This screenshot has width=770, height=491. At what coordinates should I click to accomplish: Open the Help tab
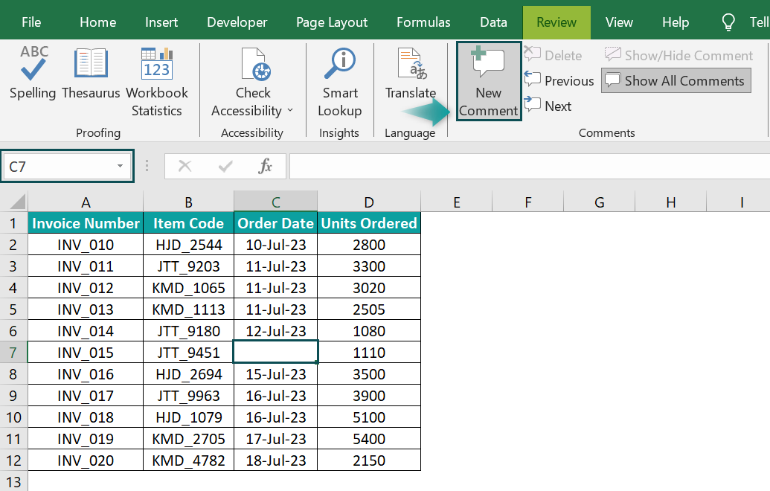tap(676, 22)
